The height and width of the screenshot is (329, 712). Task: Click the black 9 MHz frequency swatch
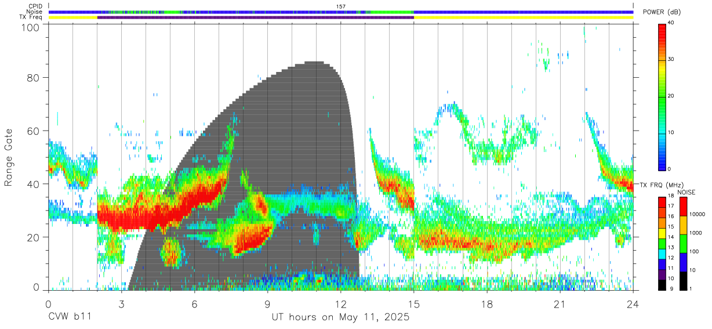[x=662, y=284]
